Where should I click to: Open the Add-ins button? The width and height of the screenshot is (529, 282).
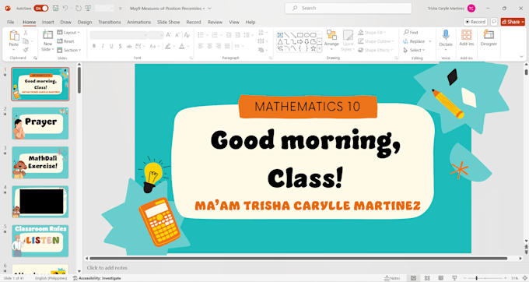[467, 37]
